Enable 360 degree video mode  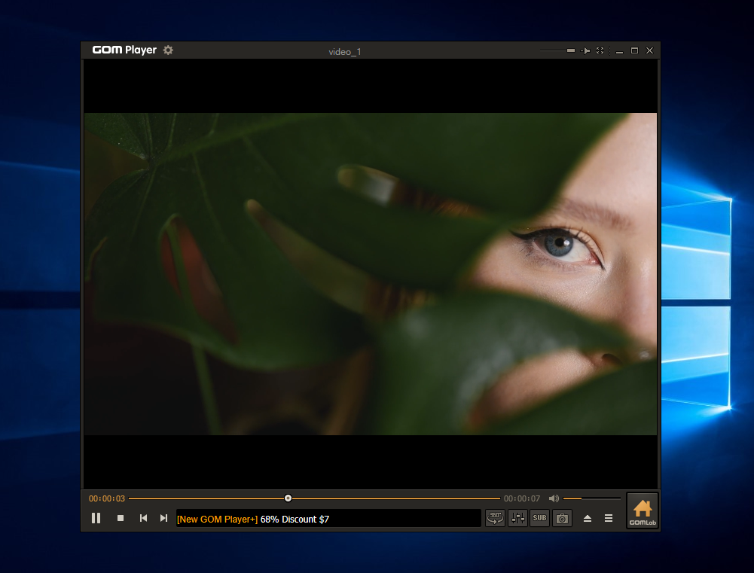tap(495, 518)
